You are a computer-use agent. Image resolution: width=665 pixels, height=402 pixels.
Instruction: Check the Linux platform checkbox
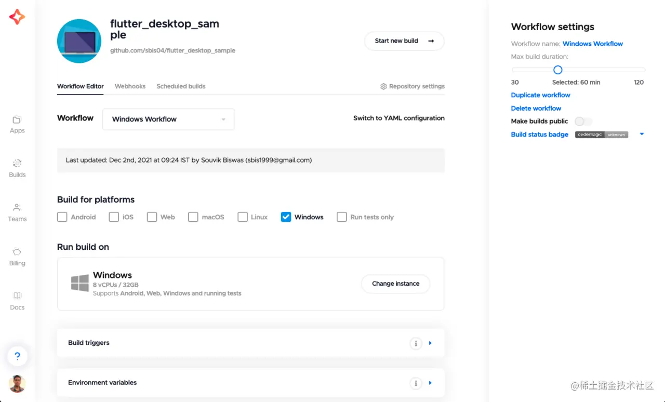(243, 217)
